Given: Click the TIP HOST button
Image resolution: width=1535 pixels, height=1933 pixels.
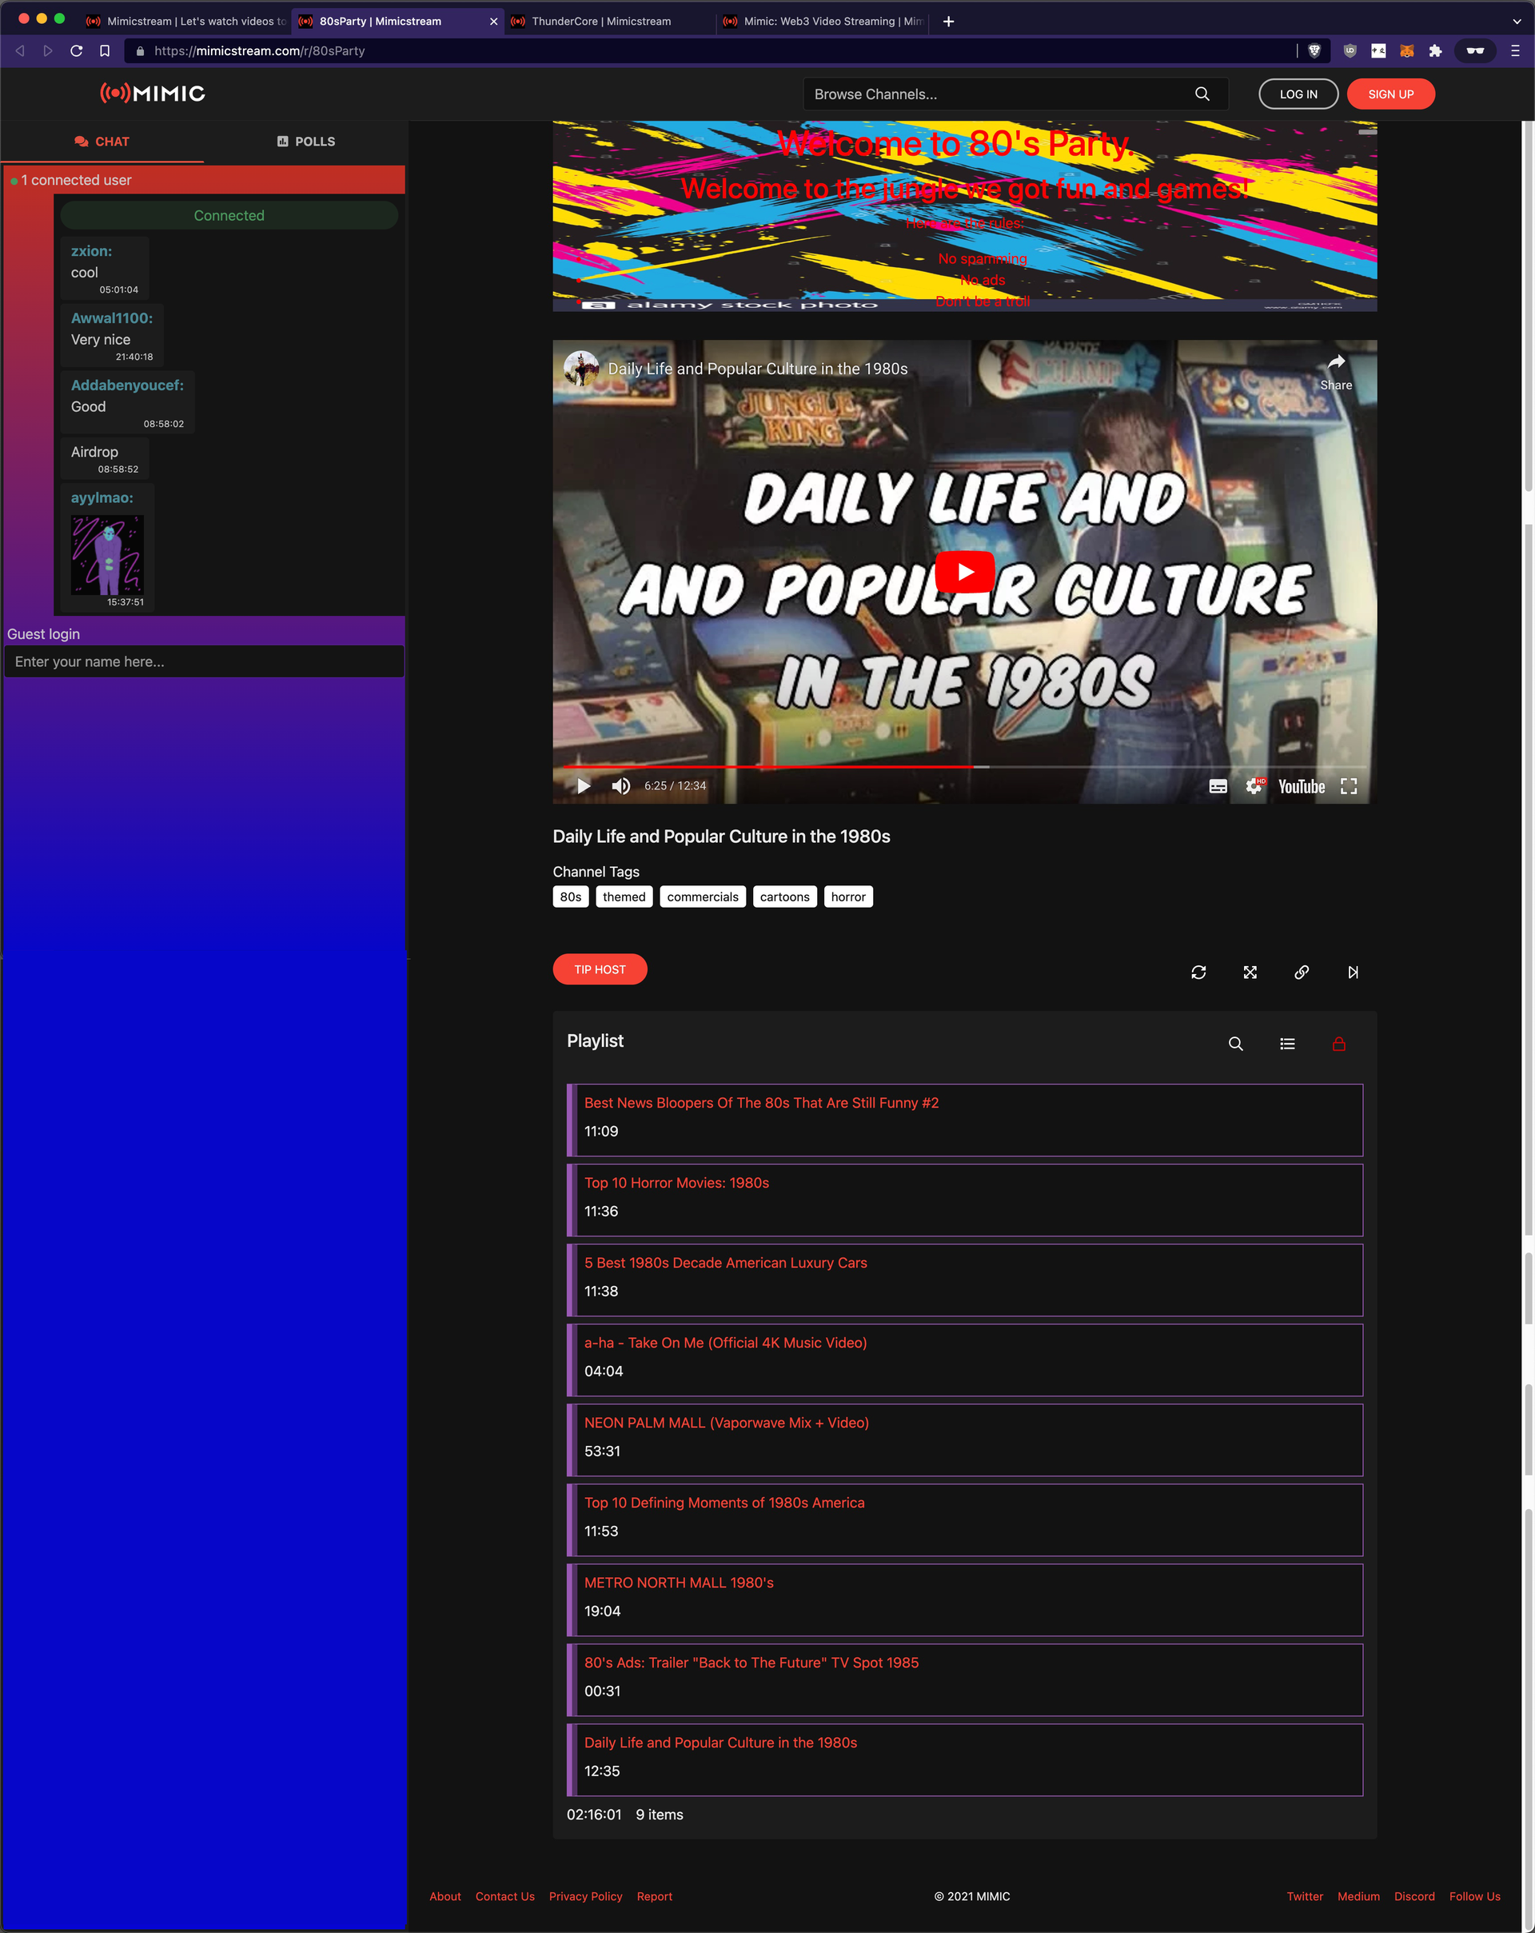Looking at the screenshot, I should (600, 969).
